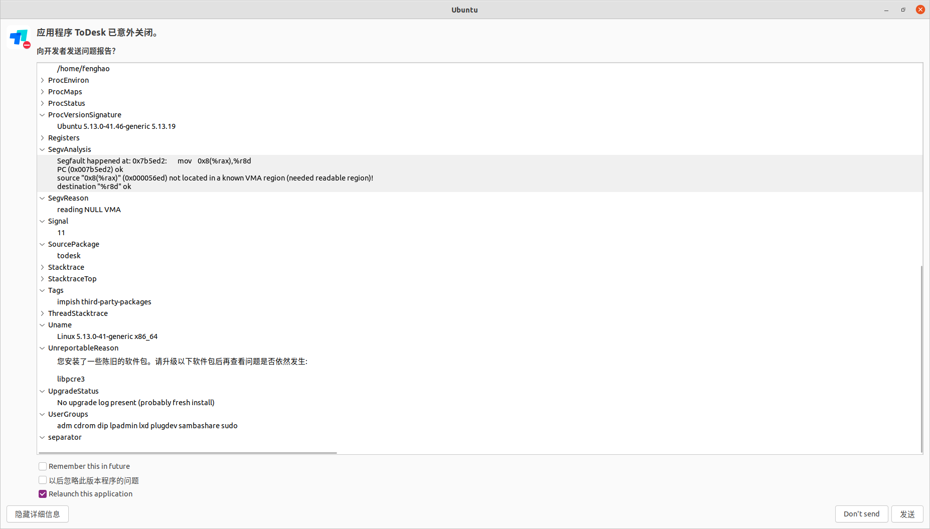Expand the ThreadStacktrace row

[x=43, y=313]
